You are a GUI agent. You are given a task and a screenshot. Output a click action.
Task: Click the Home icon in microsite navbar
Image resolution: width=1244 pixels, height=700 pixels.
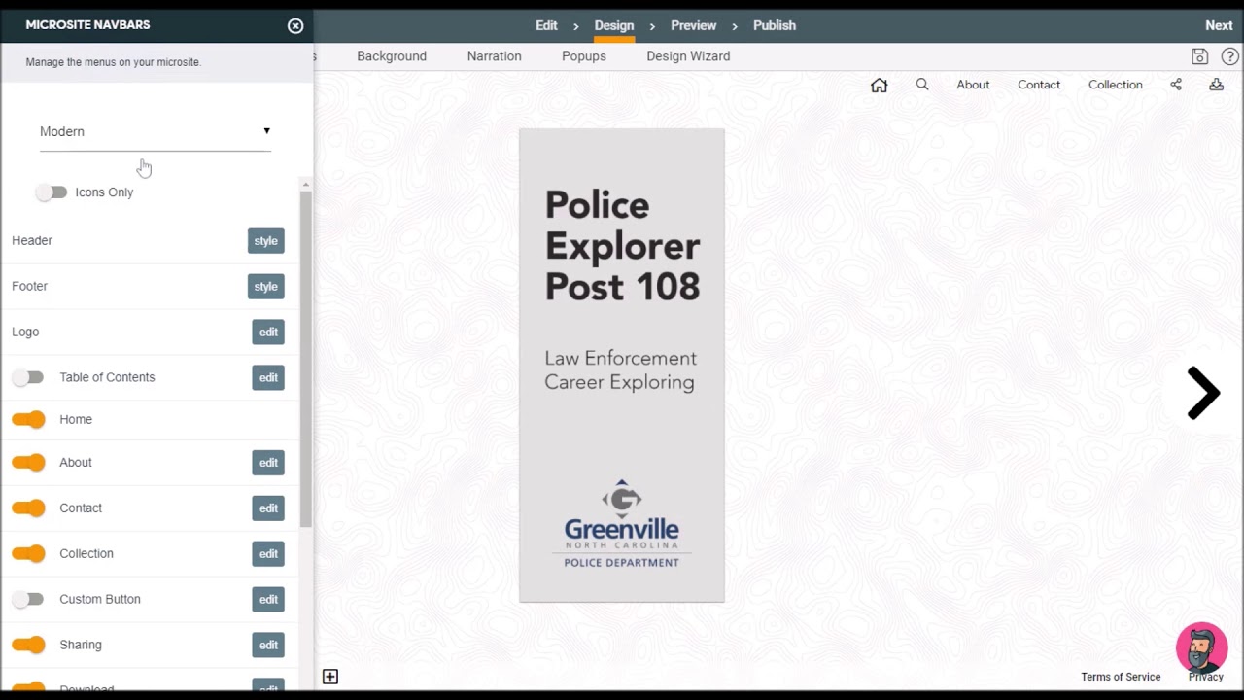point(879,85)
